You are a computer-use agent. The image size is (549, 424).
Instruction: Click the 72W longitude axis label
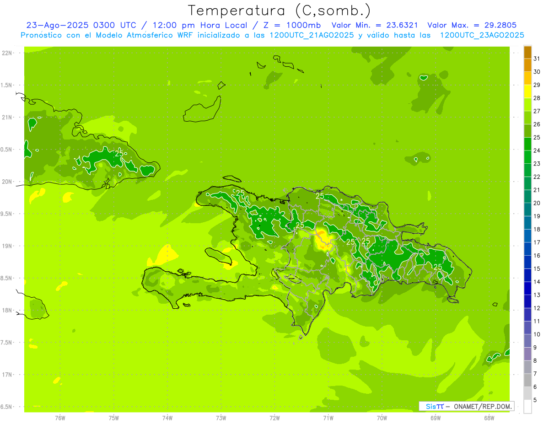coord(274,418)
